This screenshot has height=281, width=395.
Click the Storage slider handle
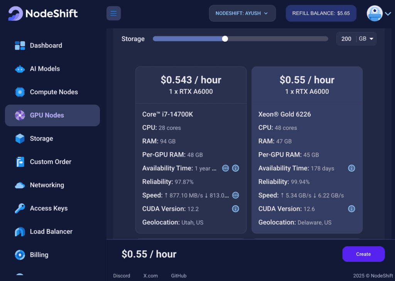225,39
